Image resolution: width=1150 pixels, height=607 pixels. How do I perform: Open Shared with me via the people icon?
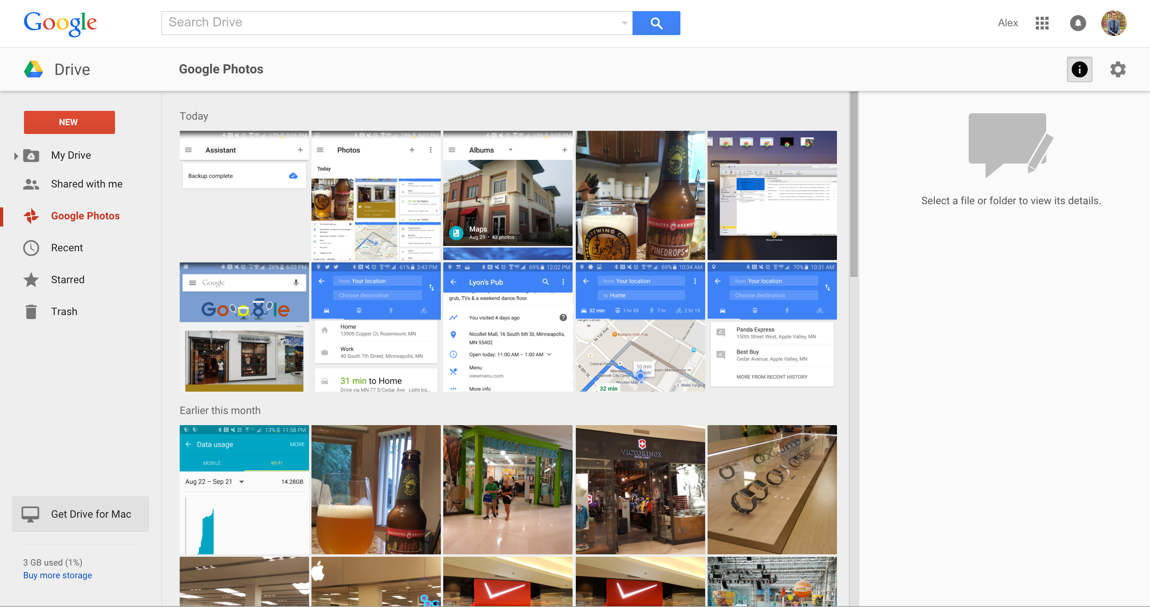tap(30, 184)
